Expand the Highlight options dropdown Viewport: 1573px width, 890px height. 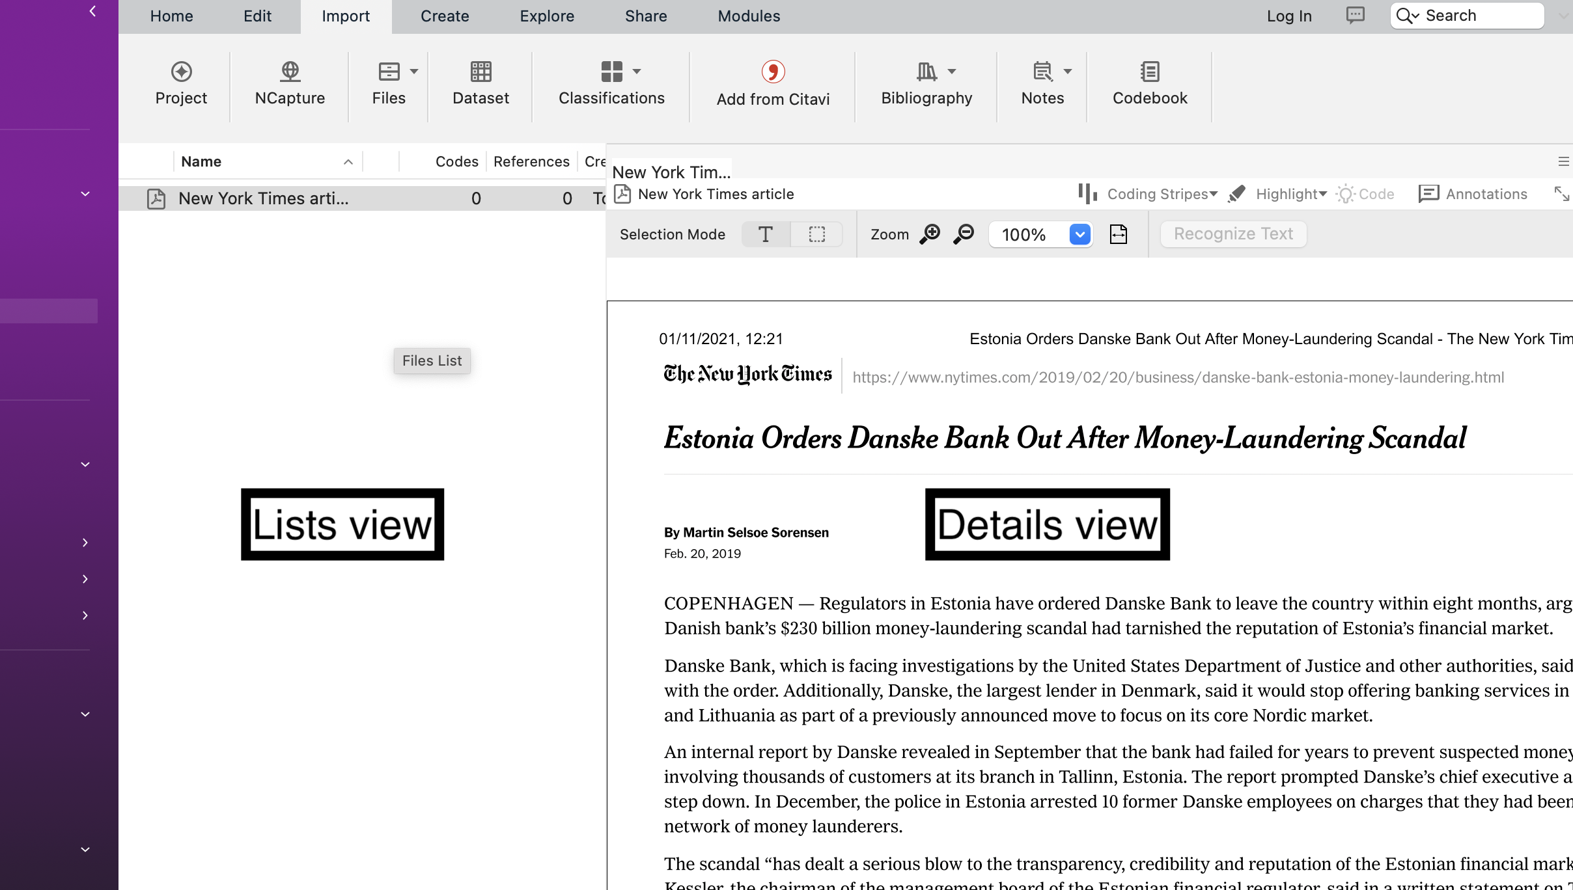click(1322, 194)
